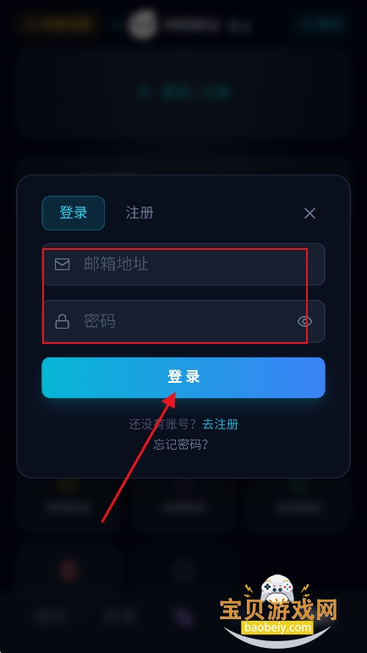Click the padlock icon beside 密码
This screenshot has height=653, width=367.
click(x=63, y=322)
